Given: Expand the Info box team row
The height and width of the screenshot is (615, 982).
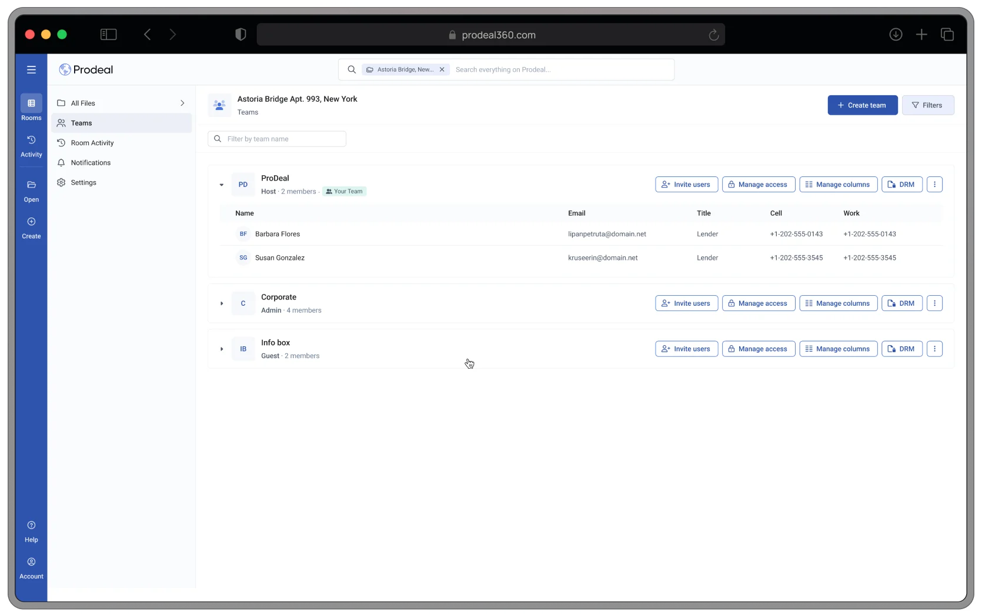Looking at the screenshot, I should (222, 349).
